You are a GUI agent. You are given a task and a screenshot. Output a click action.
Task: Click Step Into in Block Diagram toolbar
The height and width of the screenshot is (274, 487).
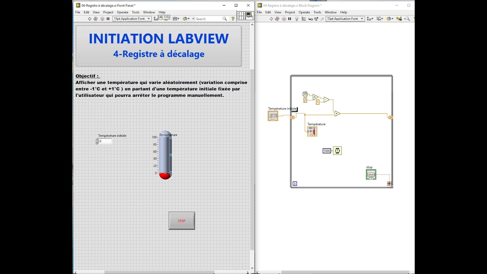click(310, 19)
